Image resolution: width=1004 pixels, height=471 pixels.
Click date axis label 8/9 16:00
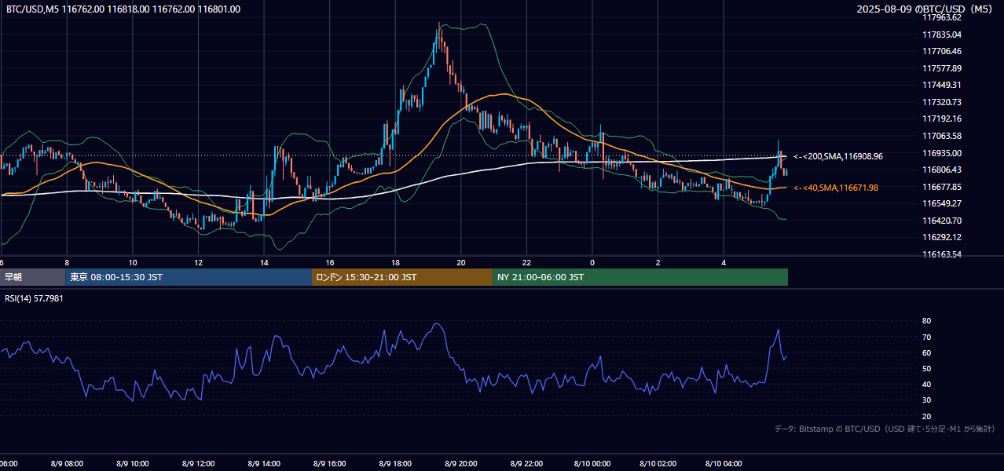(330, 464)
